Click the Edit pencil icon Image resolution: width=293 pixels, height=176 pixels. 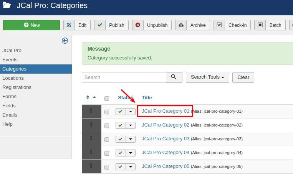coord(69,25)
